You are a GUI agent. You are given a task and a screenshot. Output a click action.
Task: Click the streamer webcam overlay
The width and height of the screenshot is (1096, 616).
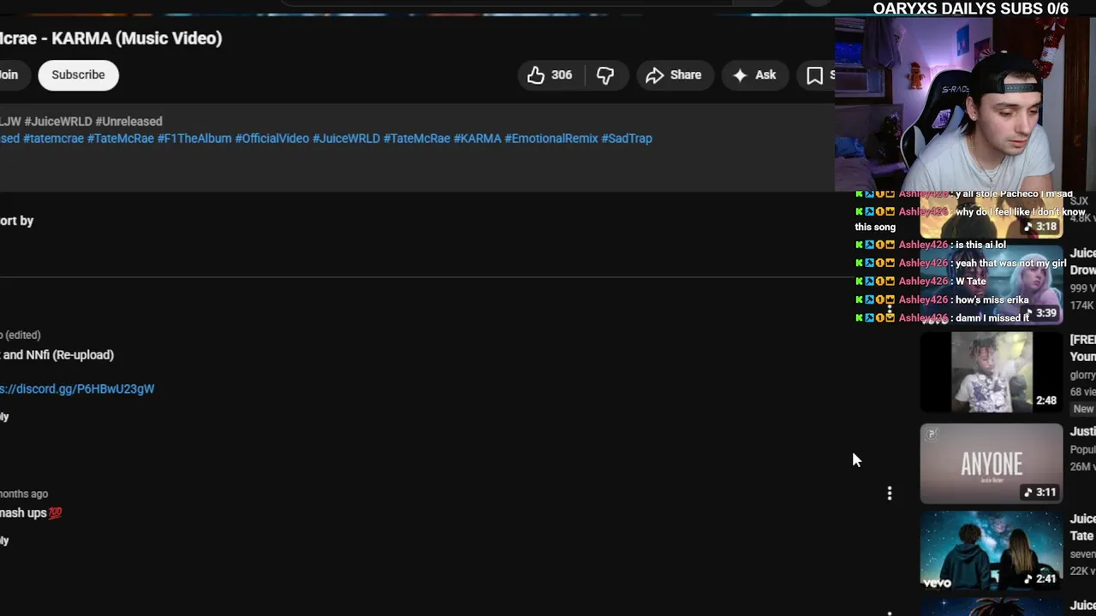coord(965,104)
